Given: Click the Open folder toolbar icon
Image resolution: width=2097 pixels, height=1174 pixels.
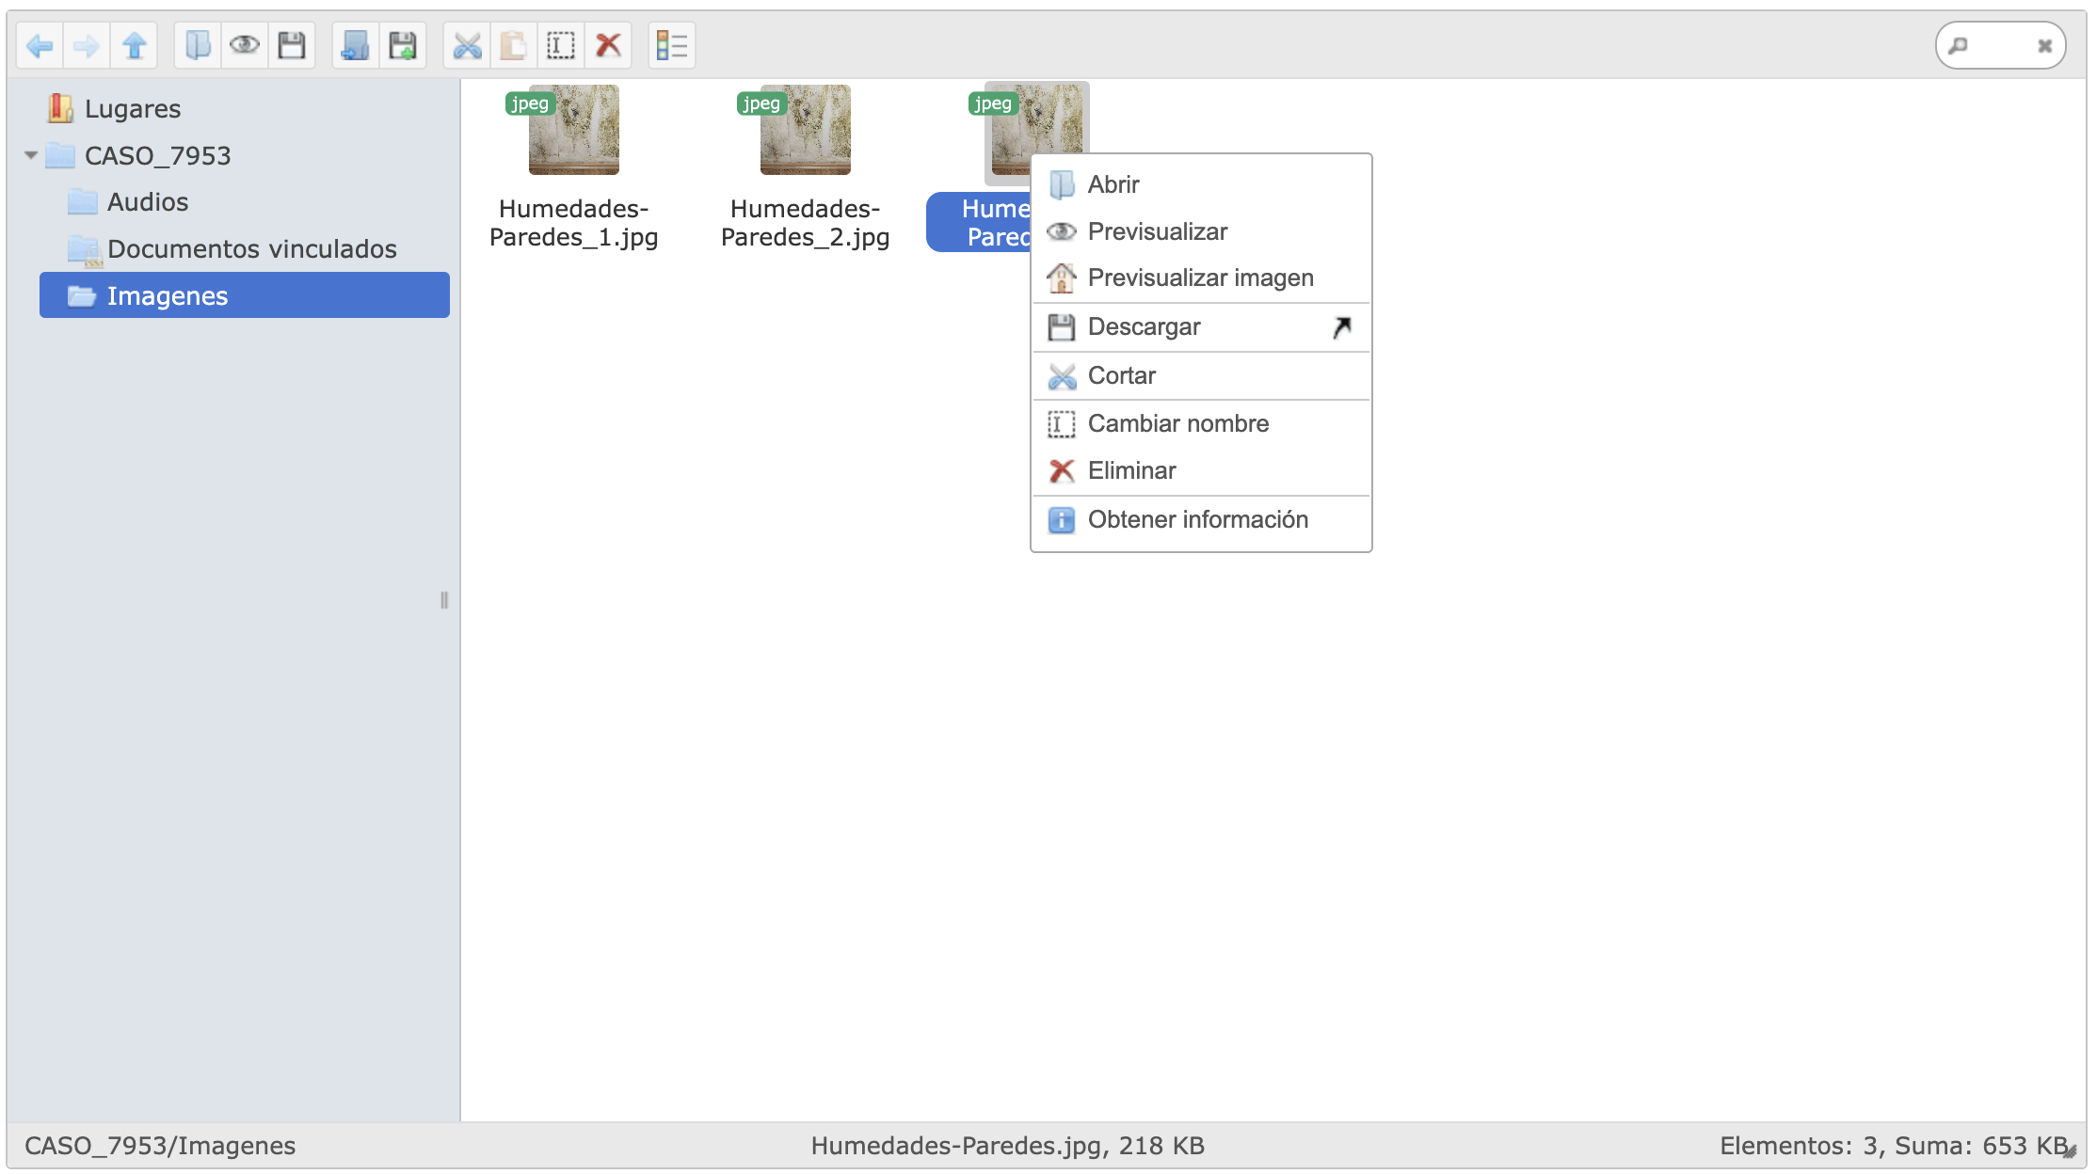Looking at the screenshot, I should (198, 45).
